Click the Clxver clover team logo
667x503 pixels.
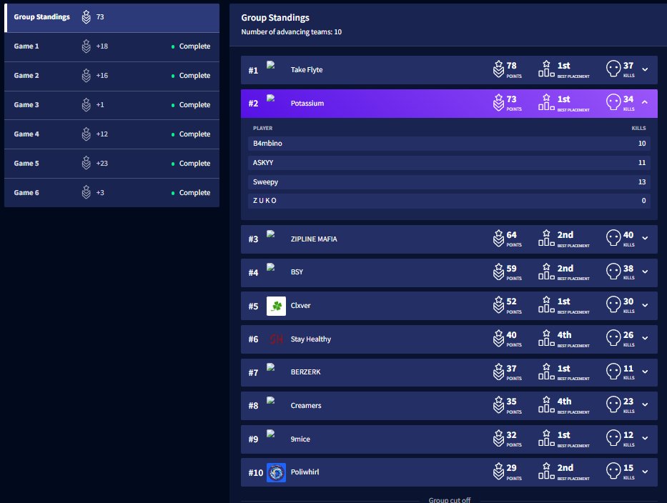[x=276, y=306]
